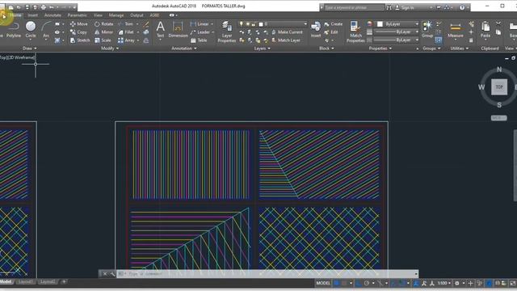Activate Match Properties tool
The width and height of the screenshot is (517, 291).
pos(355,32)
